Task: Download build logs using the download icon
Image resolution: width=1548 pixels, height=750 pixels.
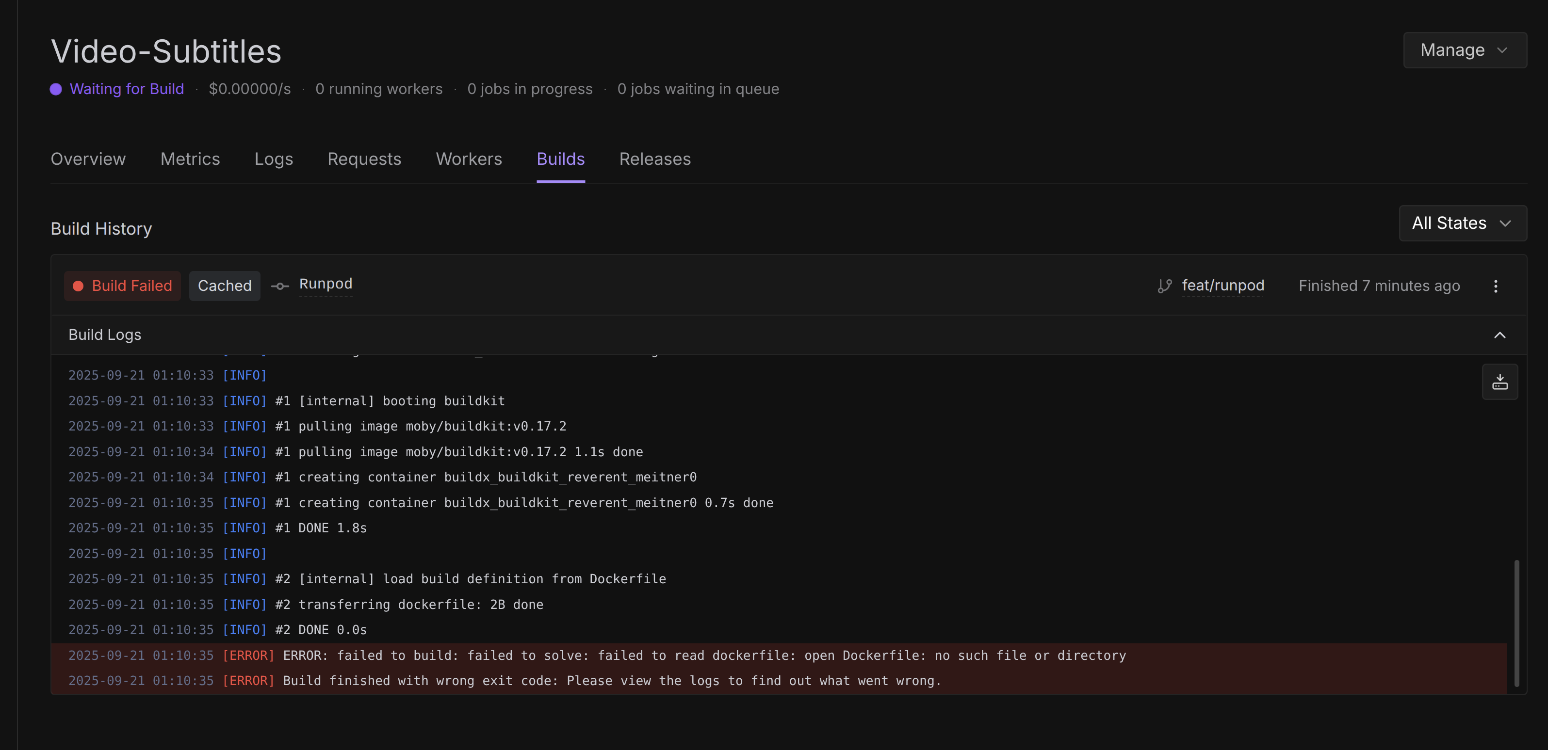Action: click(1499, 382)
